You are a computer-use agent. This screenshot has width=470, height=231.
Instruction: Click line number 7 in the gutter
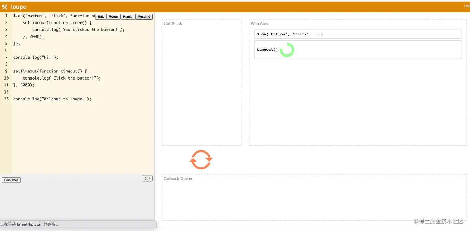[6, 57]
